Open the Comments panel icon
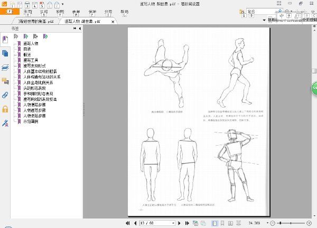Screen dimensions: 317x228 5,81
